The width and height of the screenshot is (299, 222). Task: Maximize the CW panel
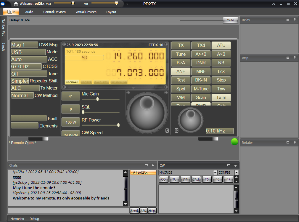(x=229, y=165)
